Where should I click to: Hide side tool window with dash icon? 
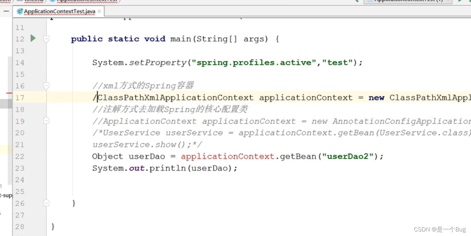click(6, 11)
